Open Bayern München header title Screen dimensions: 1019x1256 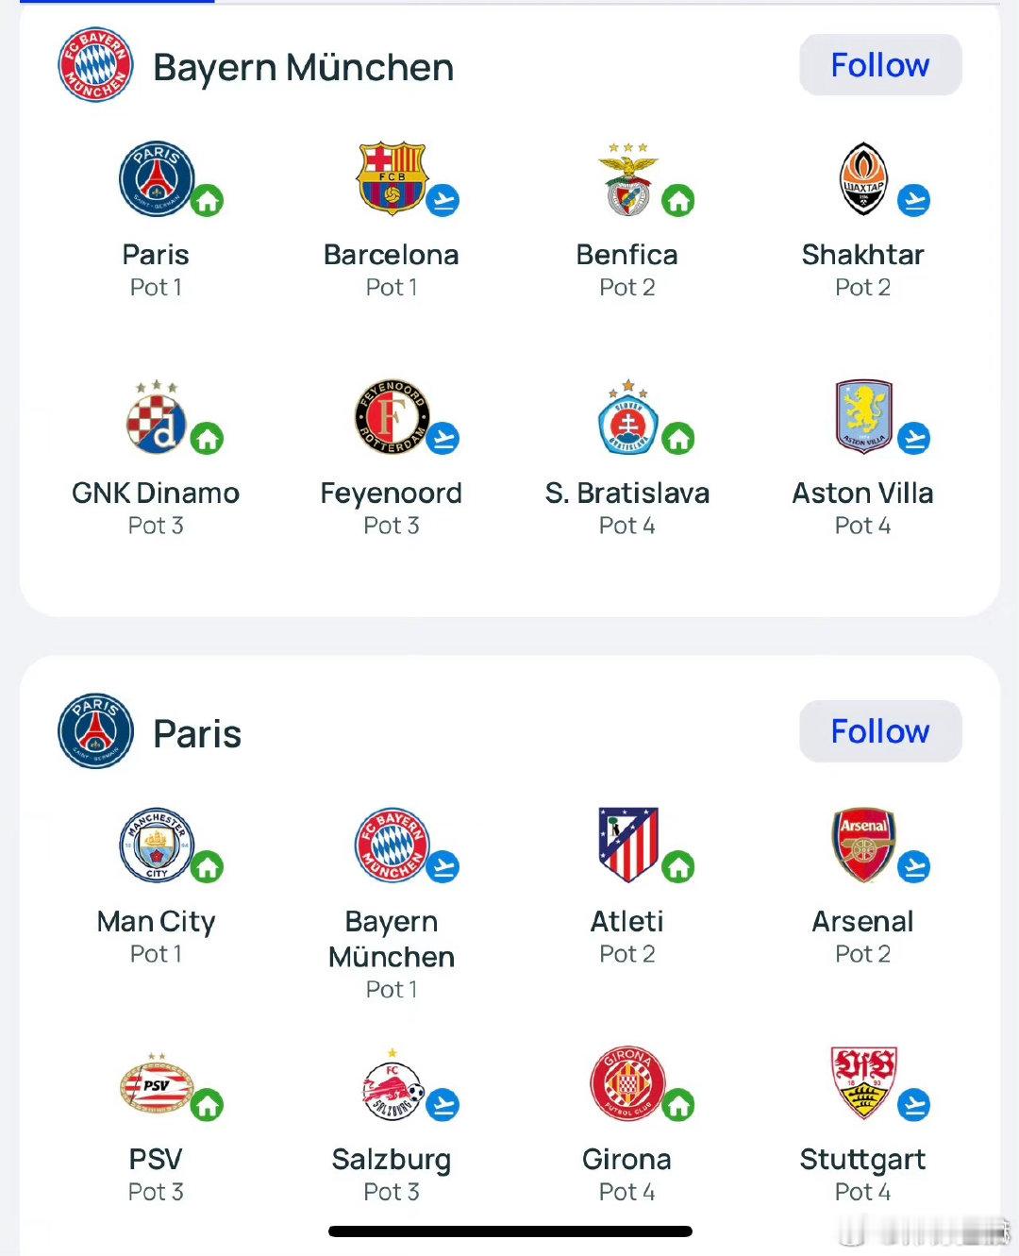tap(304, 67)
